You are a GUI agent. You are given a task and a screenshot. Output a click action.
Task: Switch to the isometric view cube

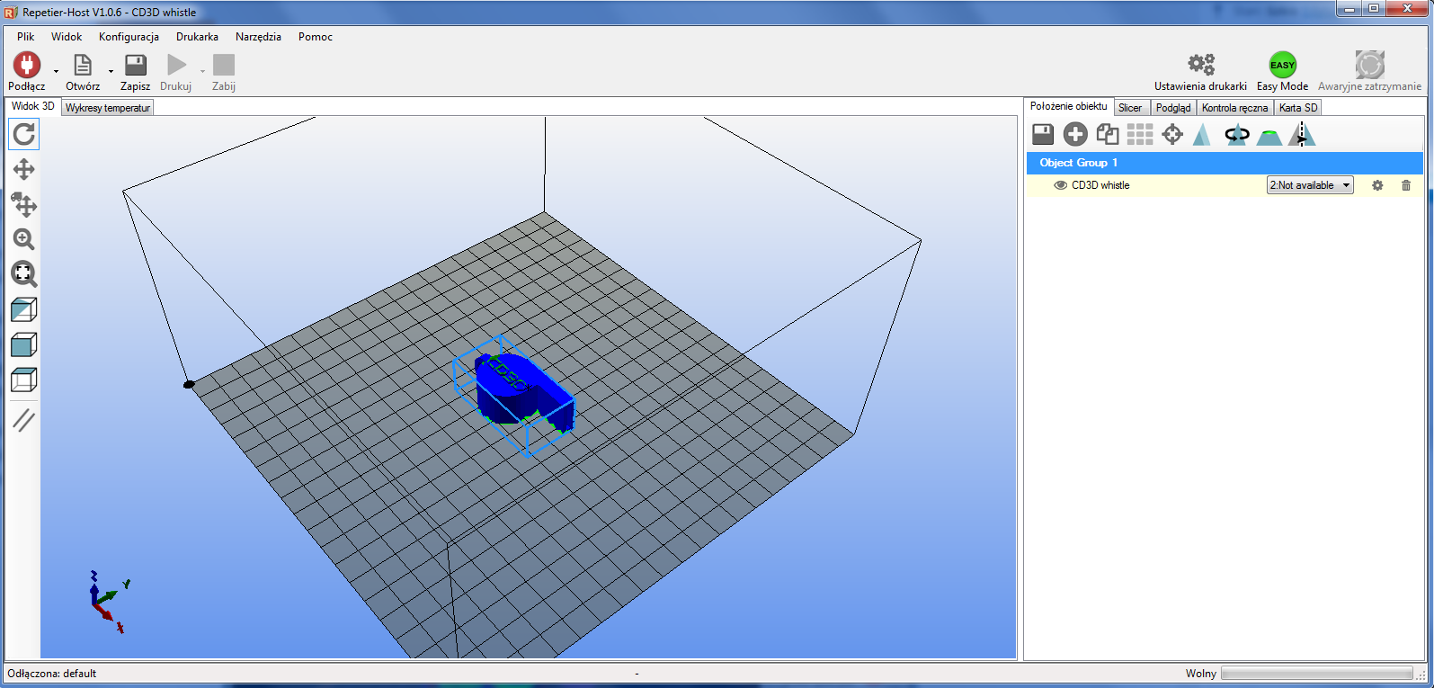(x=24, y=309)
